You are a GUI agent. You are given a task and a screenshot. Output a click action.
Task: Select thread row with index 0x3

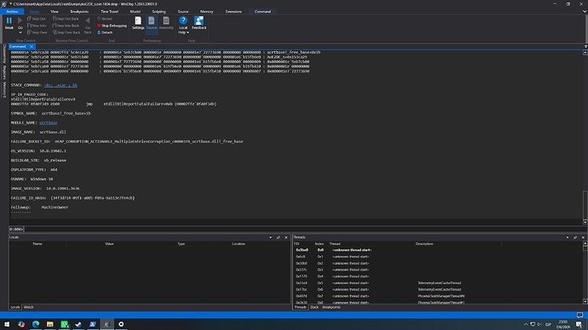pos(438,270)
